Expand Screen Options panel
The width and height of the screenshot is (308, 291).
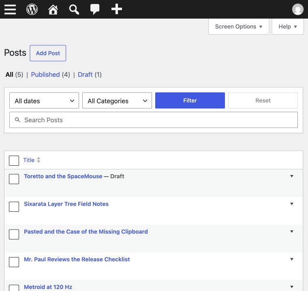pos(239,27)
